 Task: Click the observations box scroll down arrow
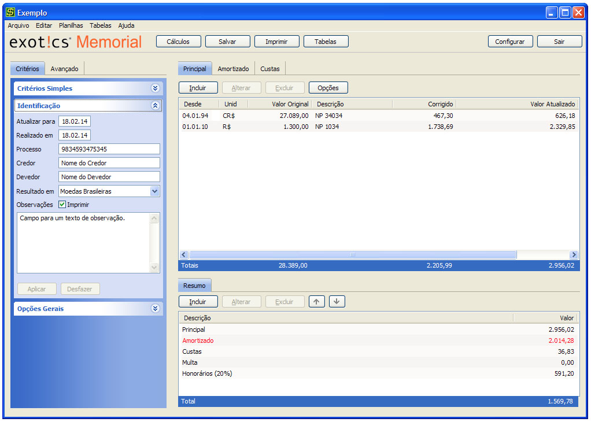point(154,267)
